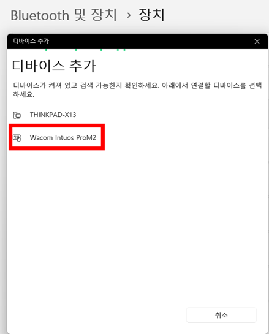Image resolution: width=269 pixels, height=334 pixels.
Task: Click the Wacom keyboard-mouse input icon
Action: pyautogui.click(x=17, y=138)
